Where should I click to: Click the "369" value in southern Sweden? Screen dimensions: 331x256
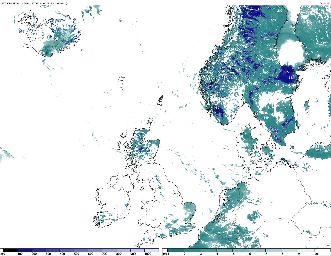point(266,118)
